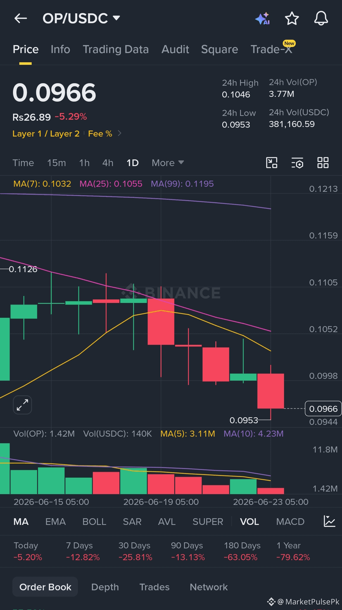The width and height of the screenshot is (342, 610).
Task: Tap the volume MA(10): 4.23M legend
Action: 253,434
